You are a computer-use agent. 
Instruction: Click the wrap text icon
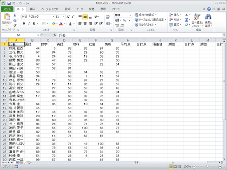108,17
